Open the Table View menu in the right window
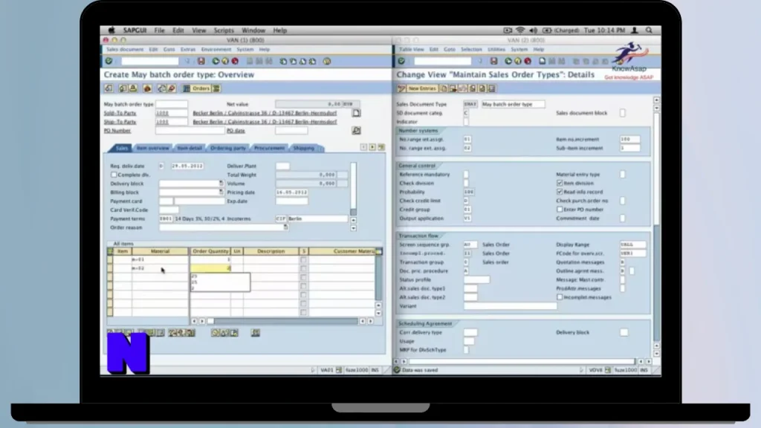 412,50
